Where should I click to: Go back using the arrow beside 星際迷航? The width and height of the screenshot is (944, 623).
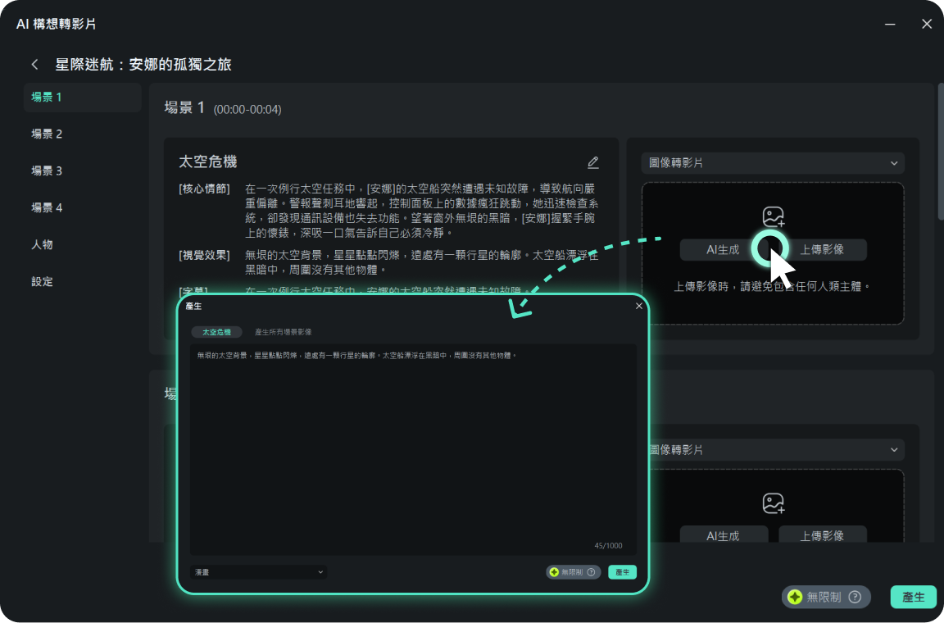click(35, 65)
